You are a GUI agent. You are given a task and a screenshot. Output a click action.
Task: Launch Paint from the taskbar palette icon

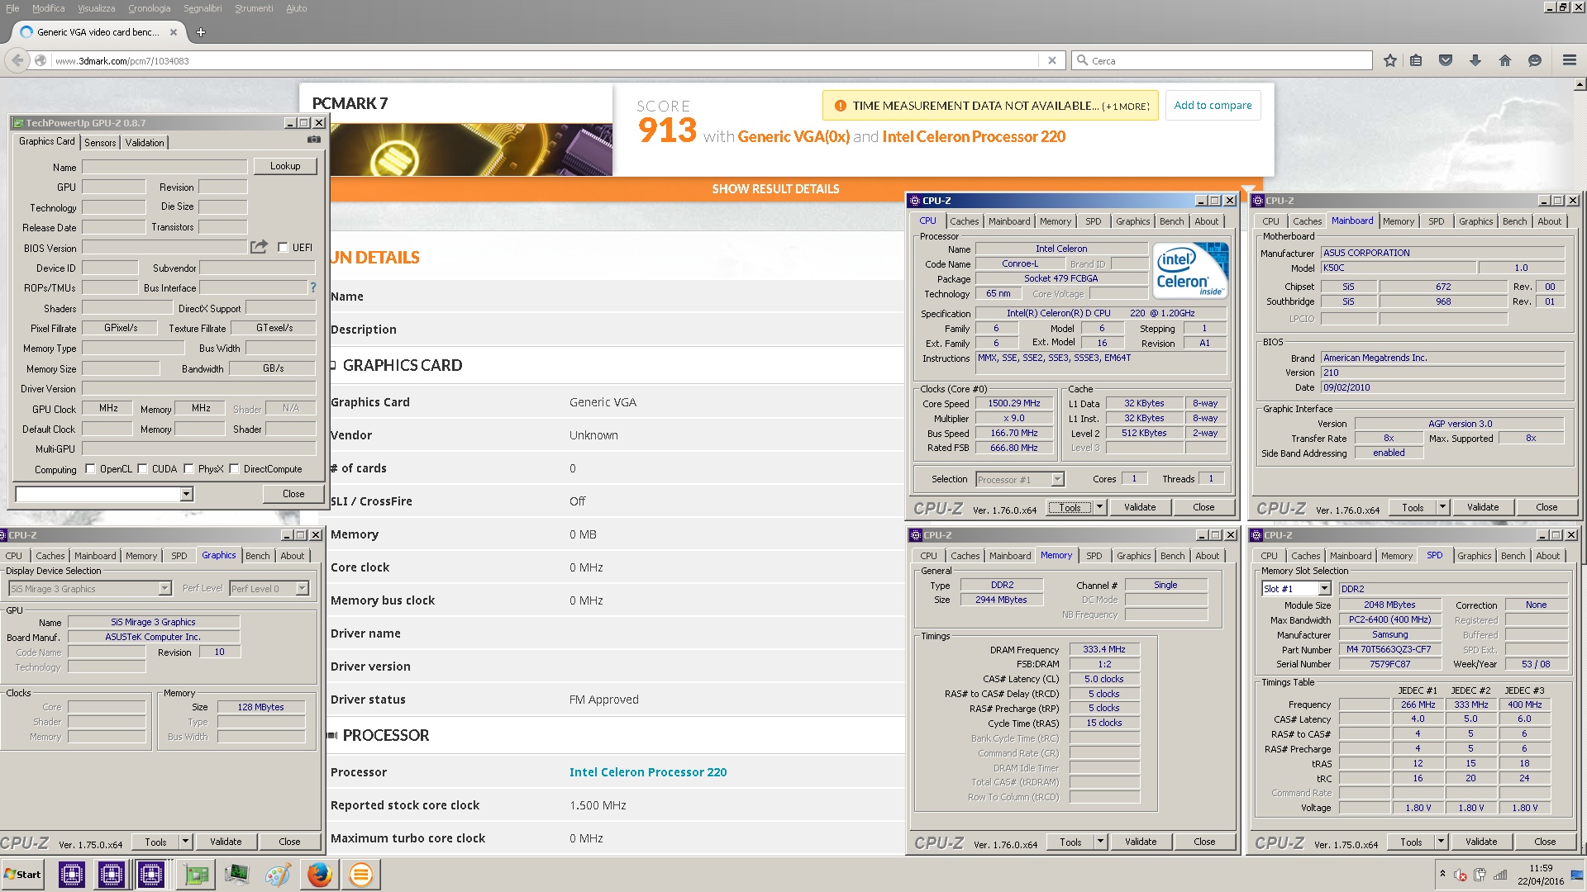click(278, 875)
